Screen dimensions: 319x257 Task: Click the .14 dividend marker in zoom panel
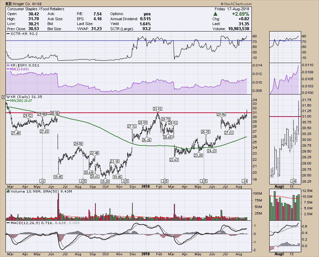[293, 181]
